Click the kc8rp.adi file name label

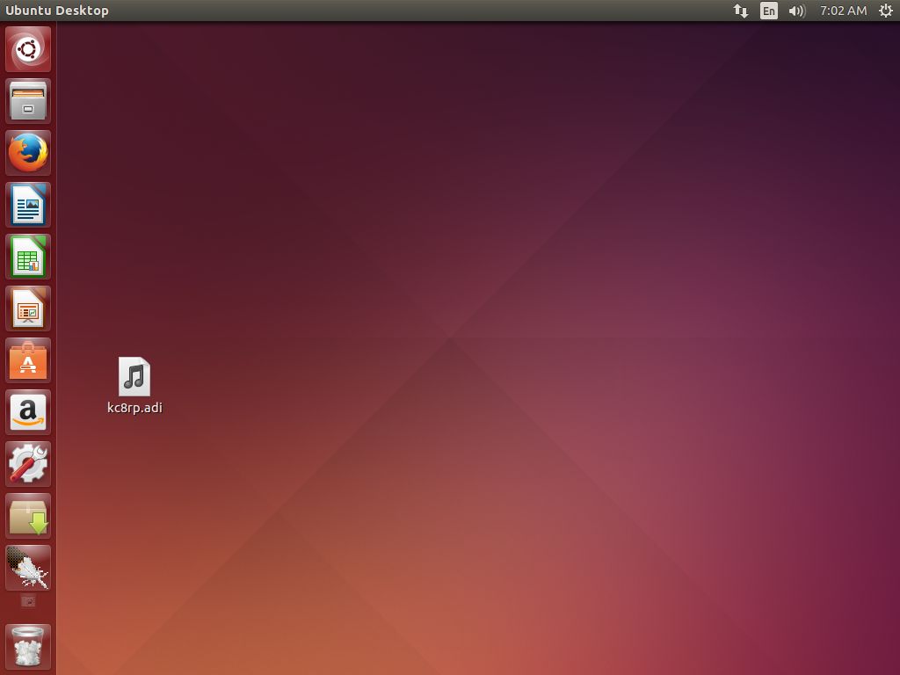point(134,408)
